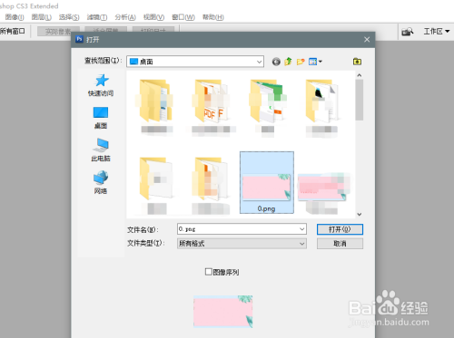Open the view menu icon
Image resolution: width=454 pixels, height=338 pixels.
click(x=315, y=62)
